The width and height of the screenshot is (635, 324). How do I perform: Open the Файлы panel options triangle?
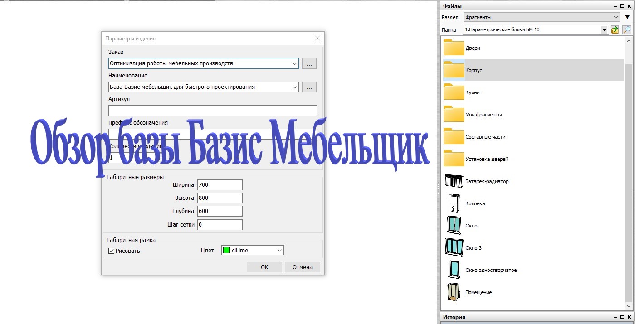pyautogui.click(x=627, y=17)
